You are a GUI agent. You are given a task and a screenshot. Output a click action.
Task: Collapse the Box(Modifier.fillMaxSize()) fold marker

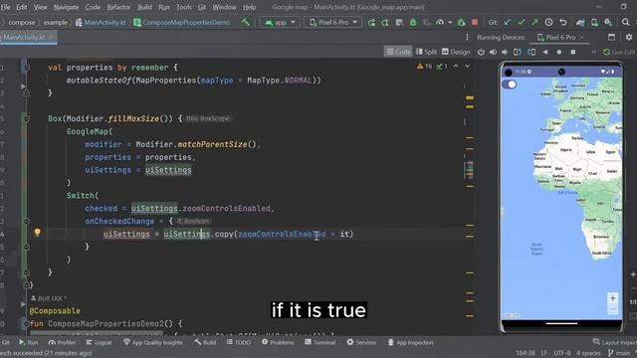coord(27,118)
